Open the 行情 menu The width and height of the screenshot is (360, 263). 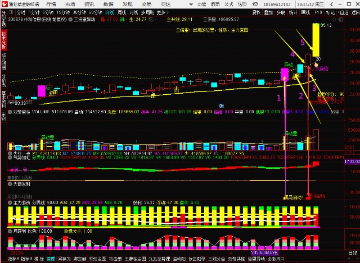pos(51,4)
